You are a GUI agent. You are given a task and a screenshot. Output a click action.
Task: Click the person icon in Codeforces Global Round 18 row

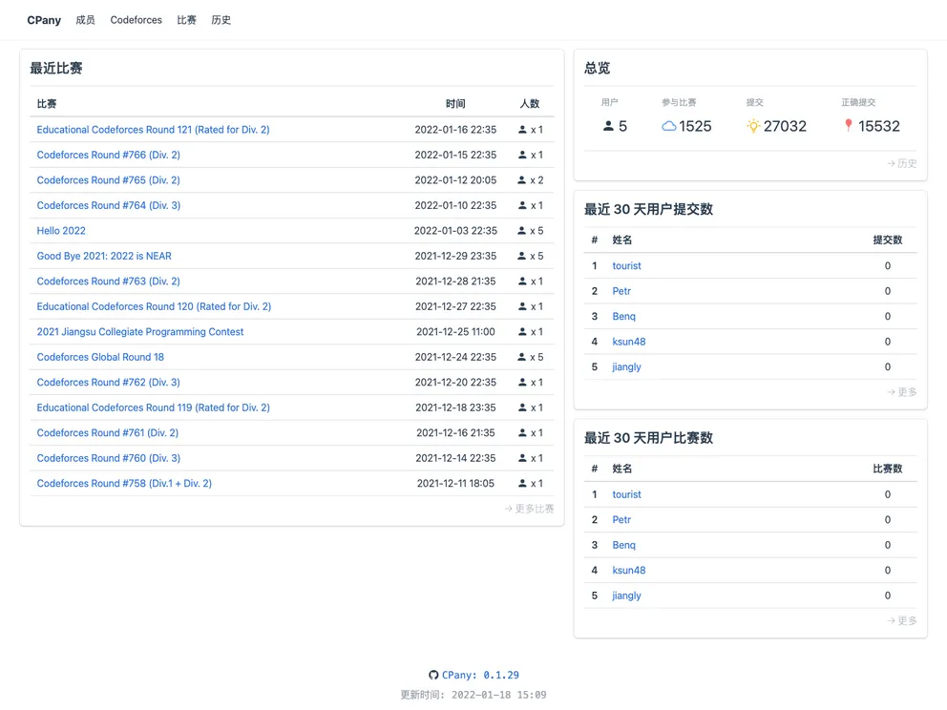(x=522, y=357)
